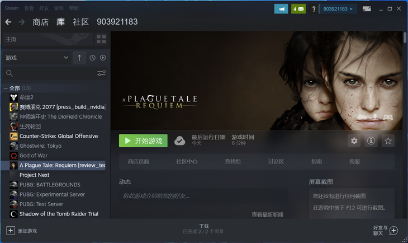The height and width of the screenshot is (243, 408).
Task: Click the green 开始游戏 play button
Action: [x=143, y=141]
